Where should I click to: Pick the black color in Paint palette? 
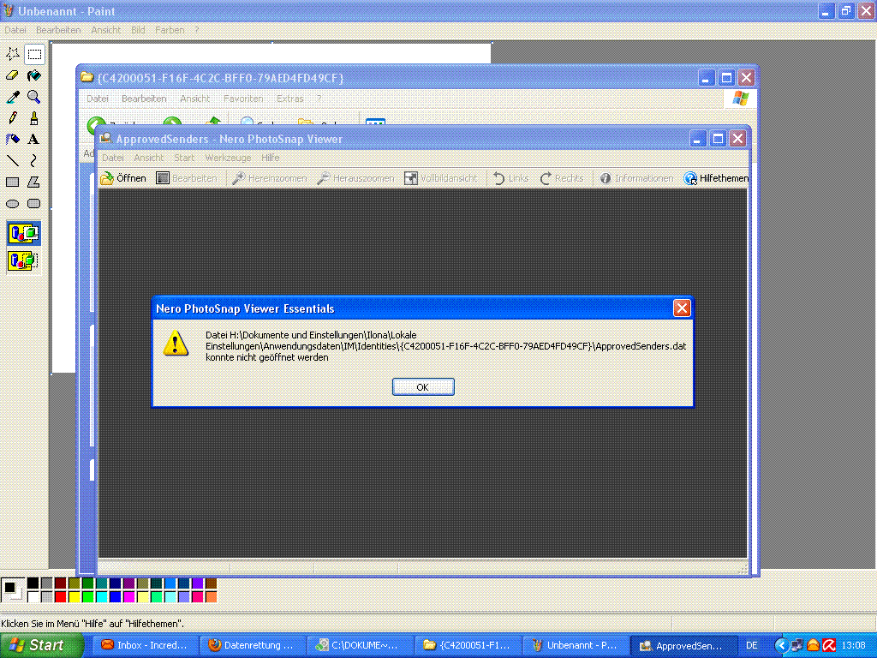tap(33, 583)
